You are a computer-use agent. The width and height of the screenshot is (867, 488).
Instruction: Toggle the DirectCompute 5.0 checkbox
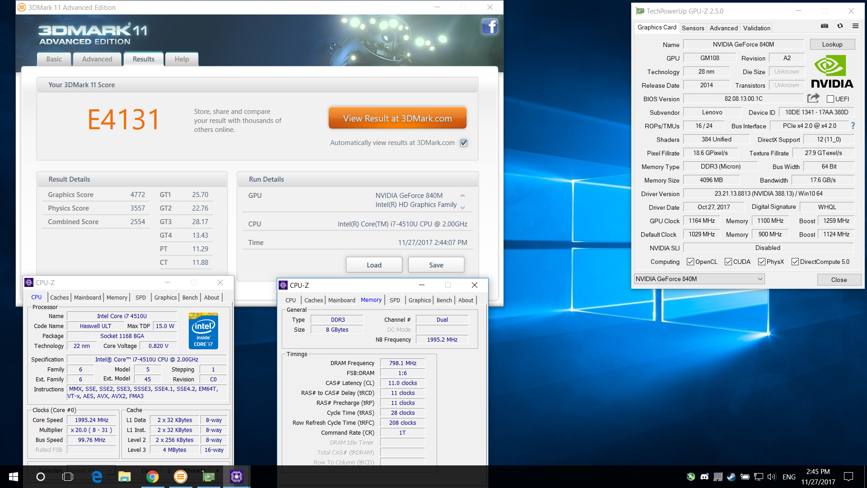click(x=795, y=262)
